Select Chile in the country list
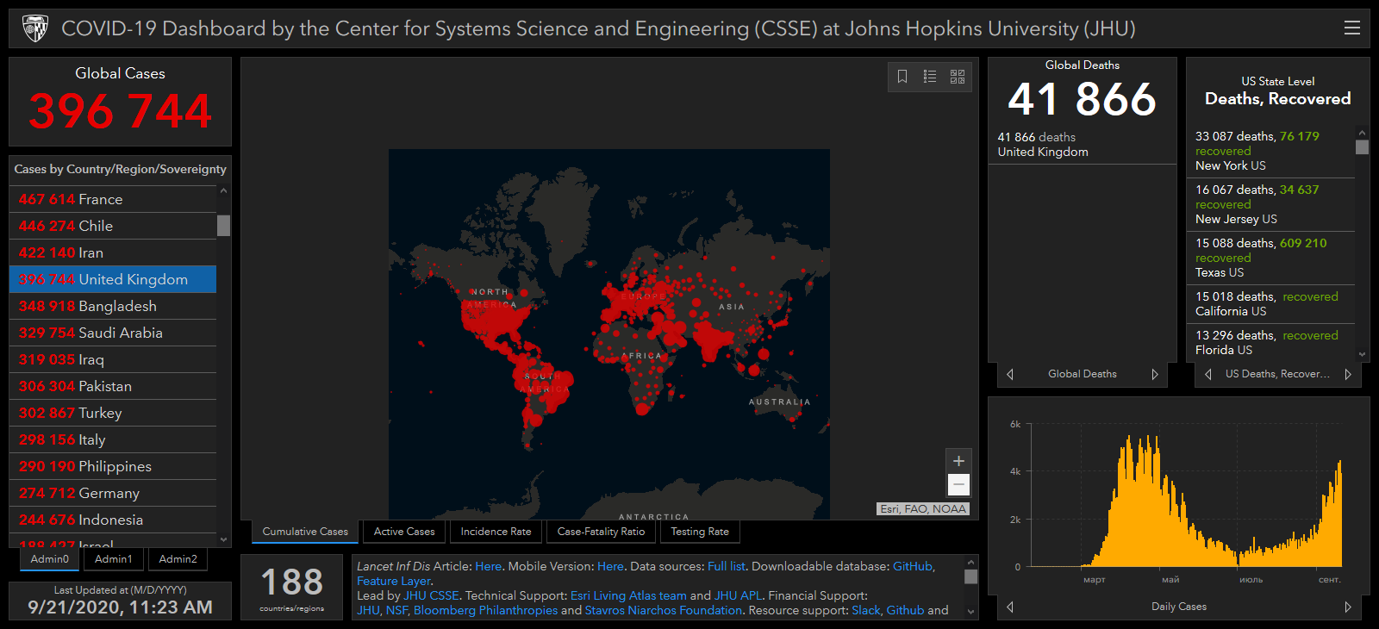 pyautogui.click(x=113, y=226)
